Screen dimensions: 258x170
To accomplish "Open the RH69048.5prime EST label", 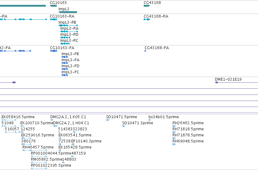I will [188, 141].
